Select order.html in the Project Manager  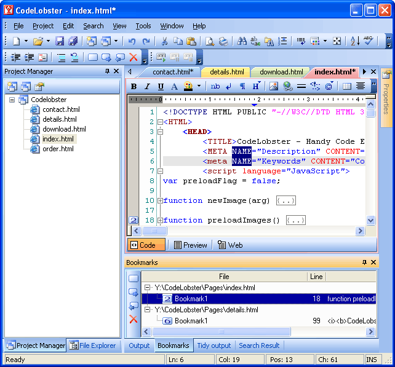tap(58, 149)
